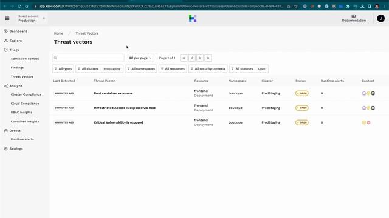Click boutique namespace in Unrestricted Access row
The image size is (389, 218).
click(x=235, y=108)
